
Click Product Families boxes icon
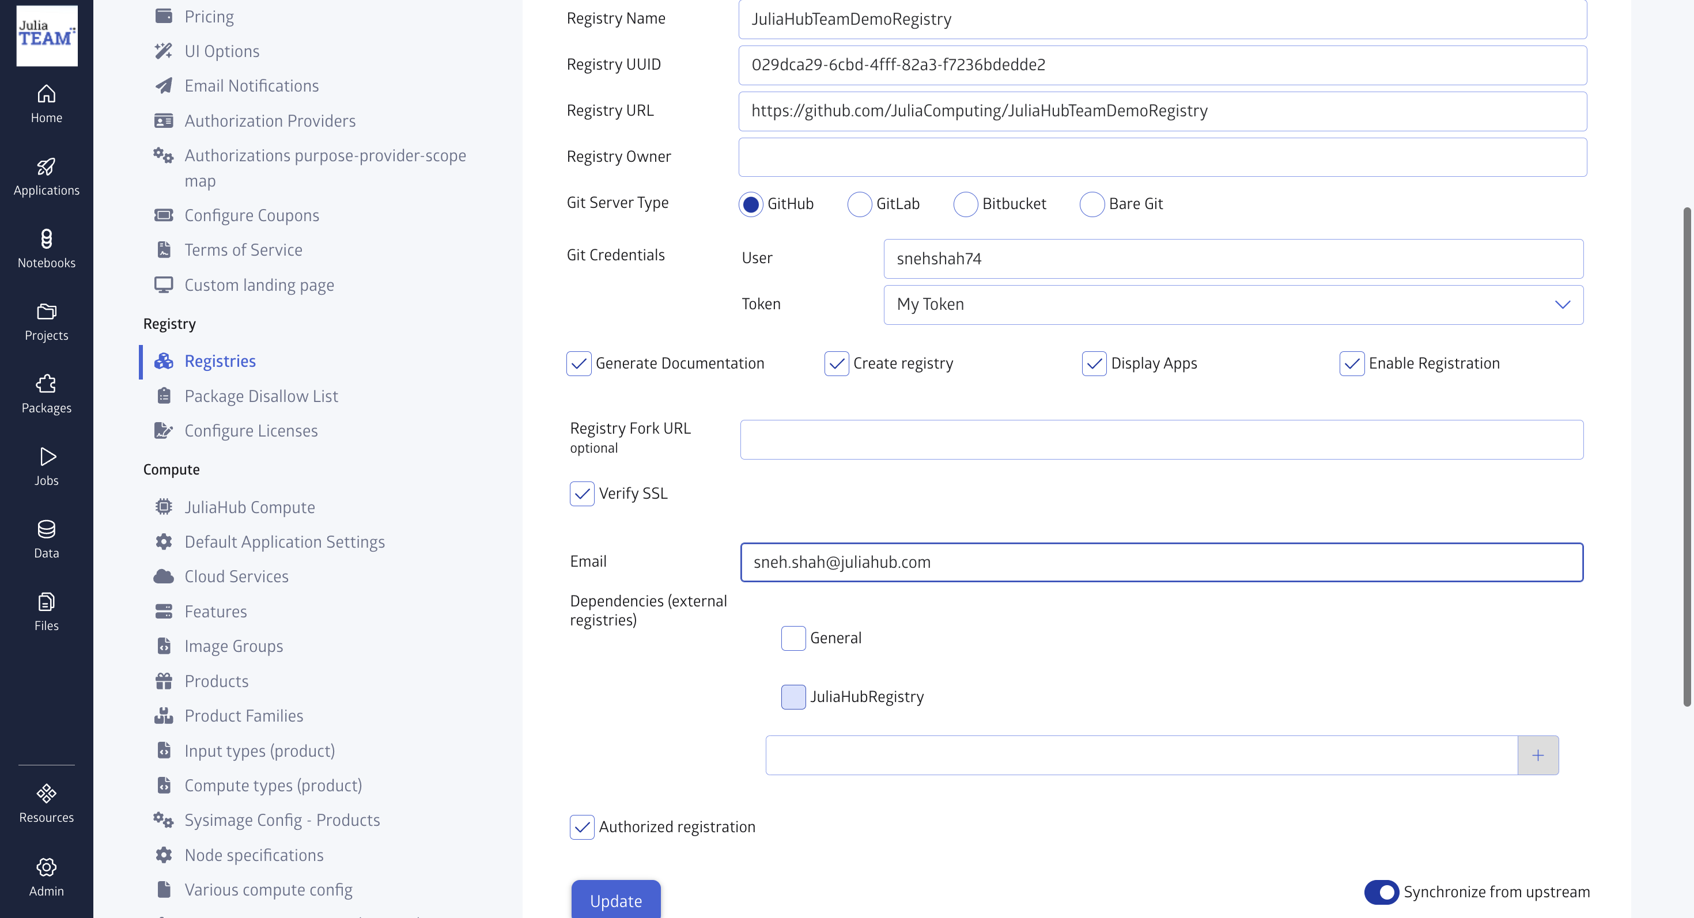(x=163, y=716)
